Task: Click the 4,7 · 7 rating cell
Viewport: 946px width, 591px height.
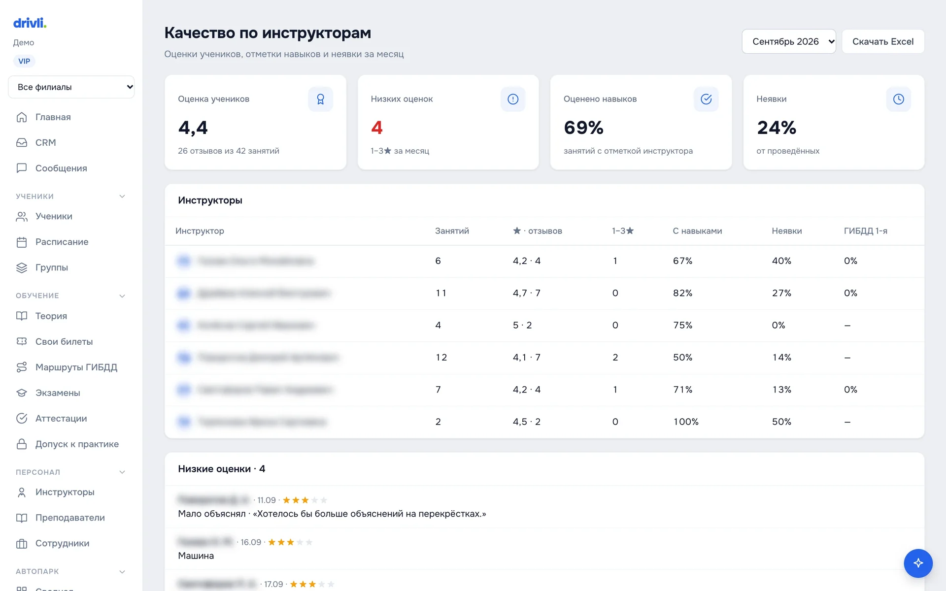Action: (527, 294)
